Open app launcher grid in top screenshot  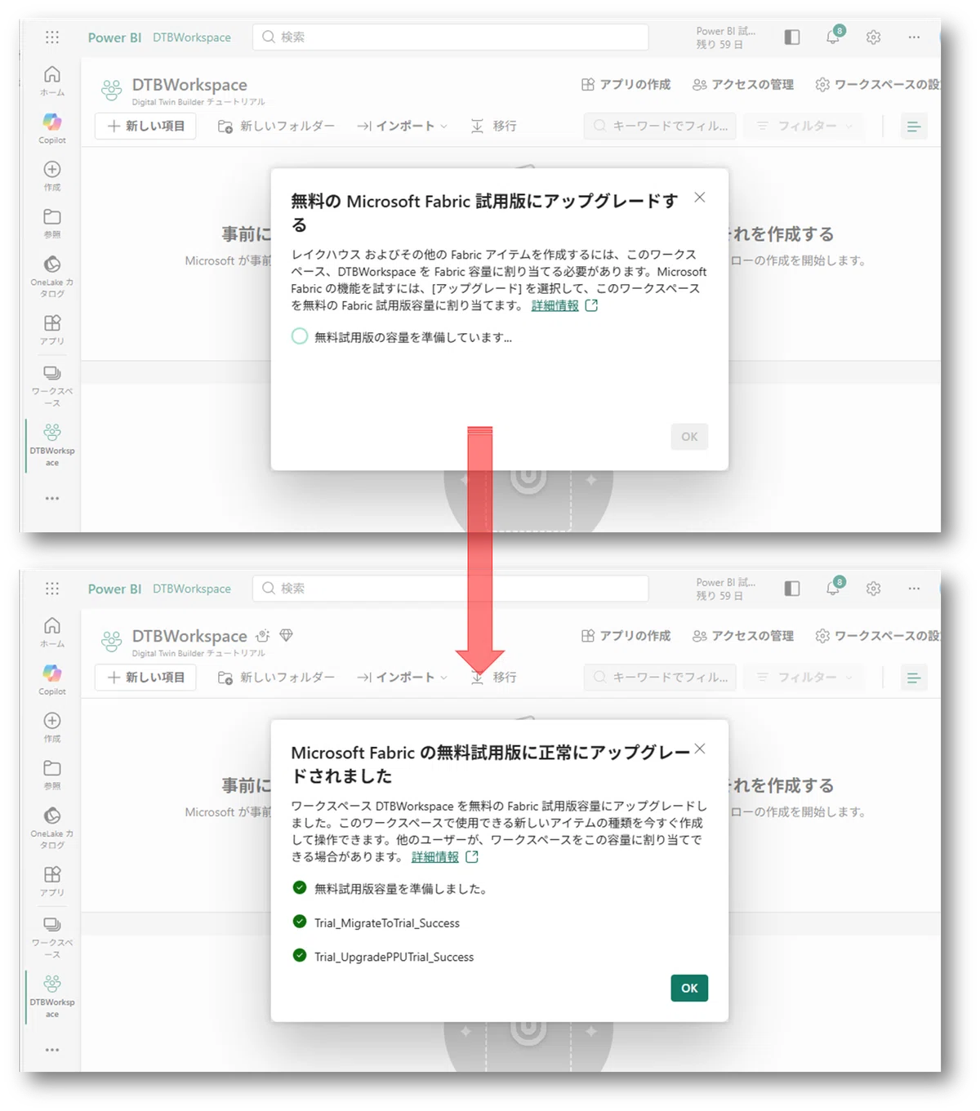pyautogui.click(x=52, y=38)
